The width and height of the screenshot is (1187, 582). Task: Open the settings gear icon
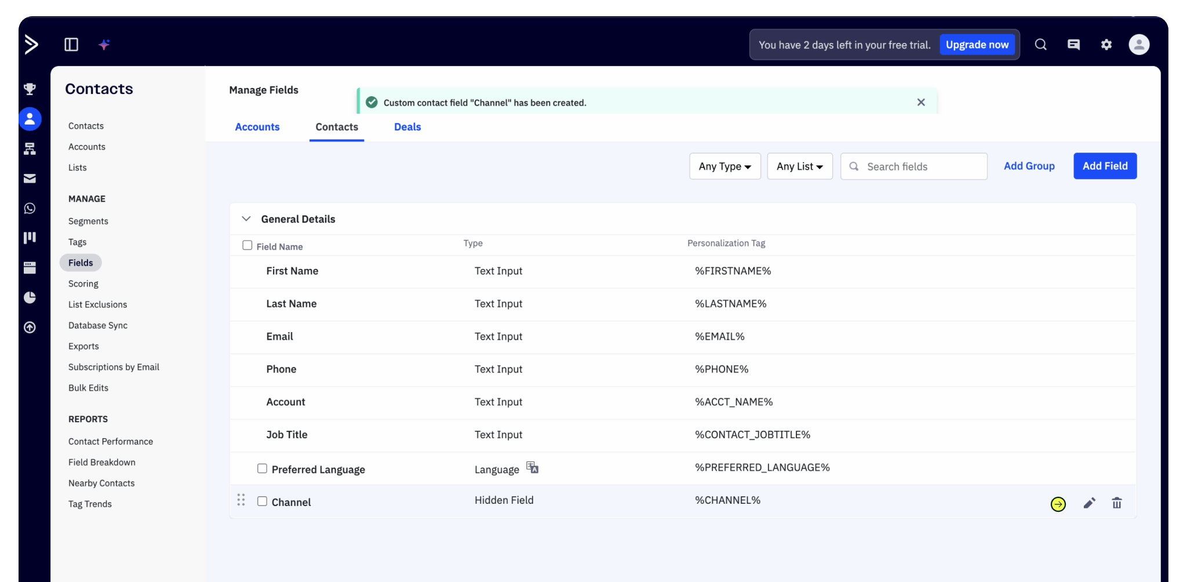click(1106, 45)
